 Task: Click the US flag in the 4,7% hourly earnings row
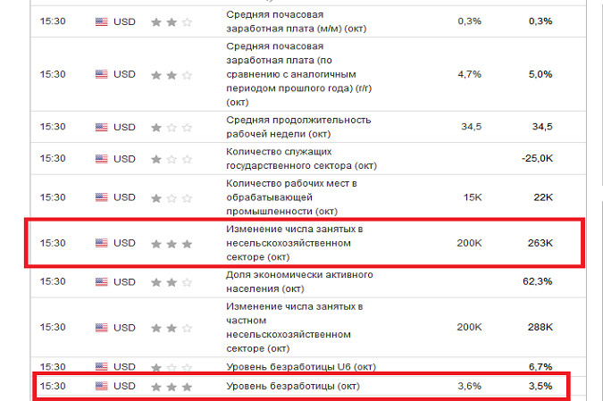coord(101,74)
